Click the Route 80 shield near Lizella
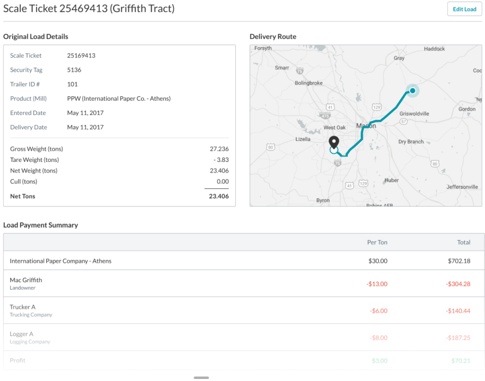The image size is (485, 381). coord(271,147)
